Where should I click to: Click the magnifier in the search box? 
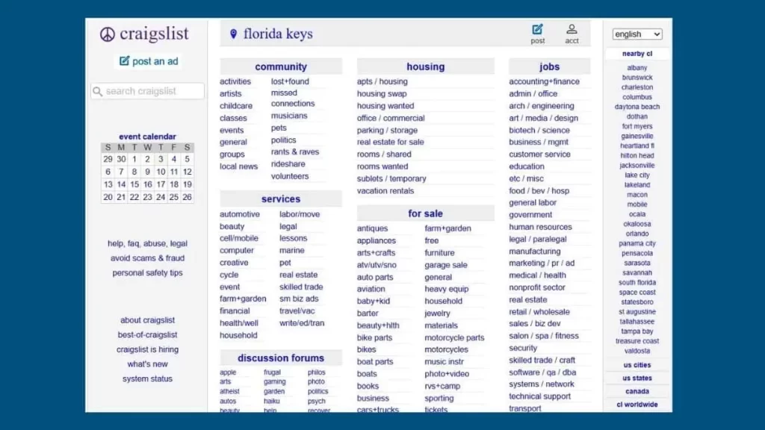[x=98, y=90]
